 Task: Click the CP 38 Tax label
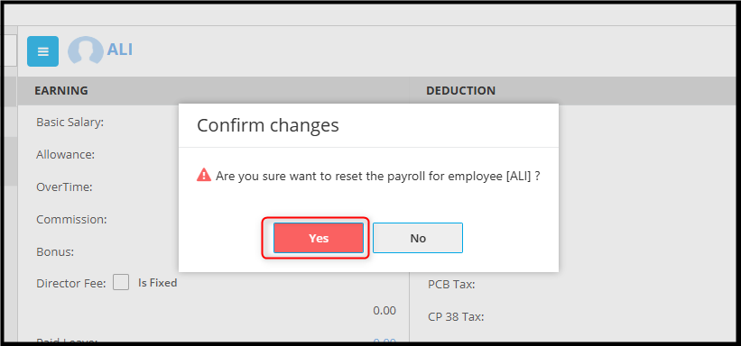coord(456,317)
